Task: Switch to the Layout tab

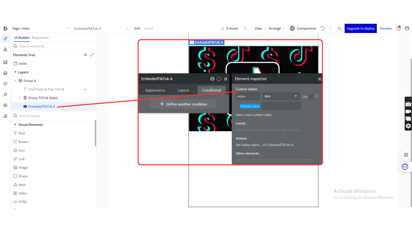Action: pyautogui.click(x=183, y=90)
